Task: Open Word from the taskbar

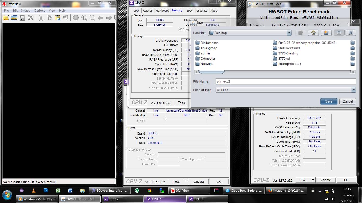Action: (x=70, y=191)
